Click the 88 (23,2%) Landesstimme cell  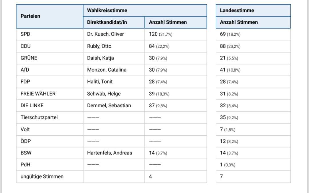coord(230,46)
